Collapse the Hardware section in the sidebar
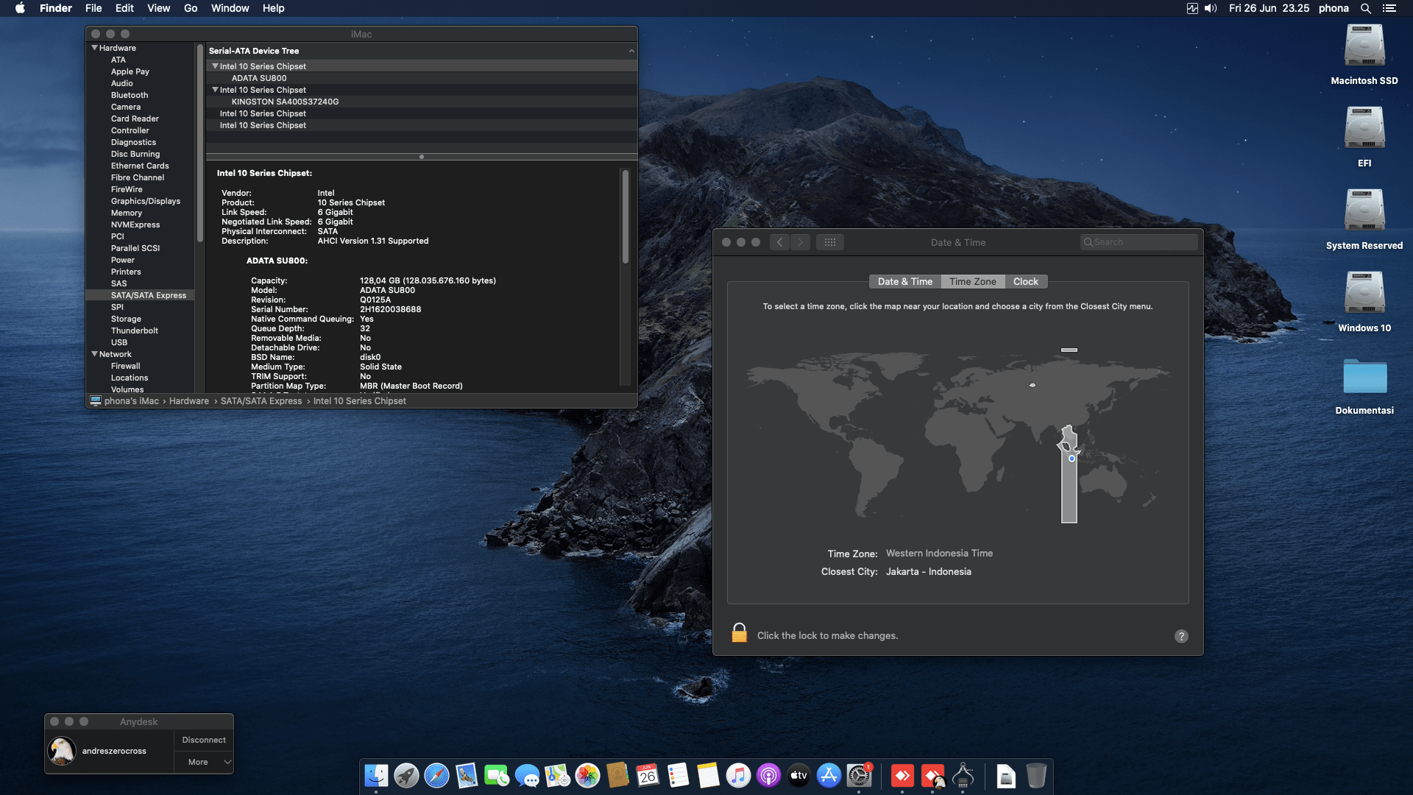 pyautogui.click(x=95, y=48)
